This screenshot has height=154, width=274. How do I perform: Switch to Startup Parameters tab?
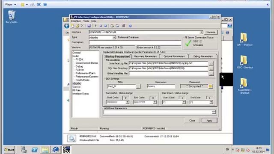(117, 56)
